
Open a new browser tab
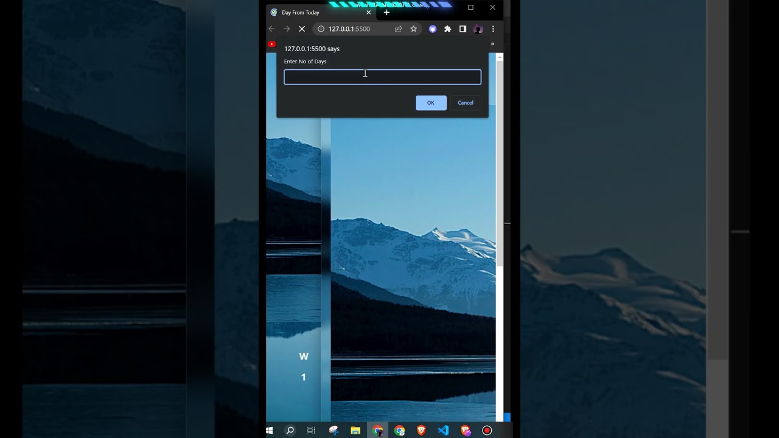pyautogui.click(x=386, y=12)
